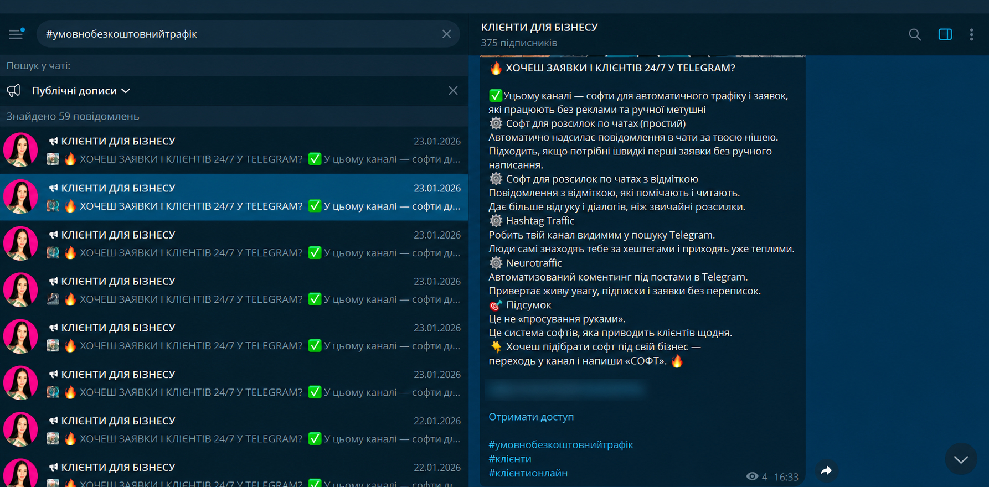Open the channel header КЛІЄНТИ ДЛЯ БІЗНЕСУ
The width and height of the screenshot is (989, 487).
point(539,27)
